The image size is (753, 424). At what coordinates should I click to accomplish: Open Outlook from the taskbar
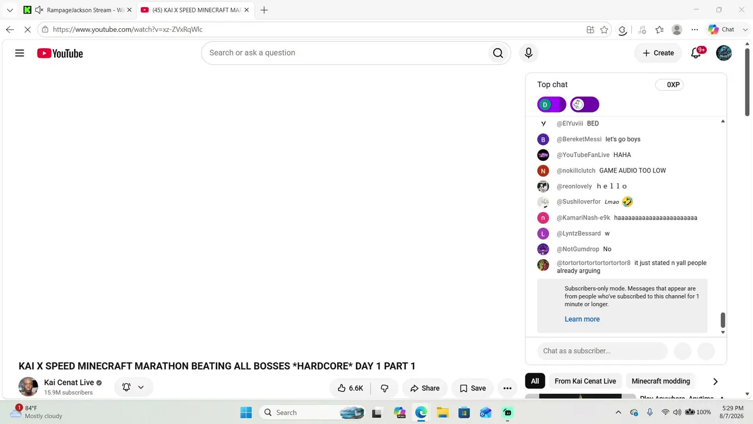(x=486, y=412)
